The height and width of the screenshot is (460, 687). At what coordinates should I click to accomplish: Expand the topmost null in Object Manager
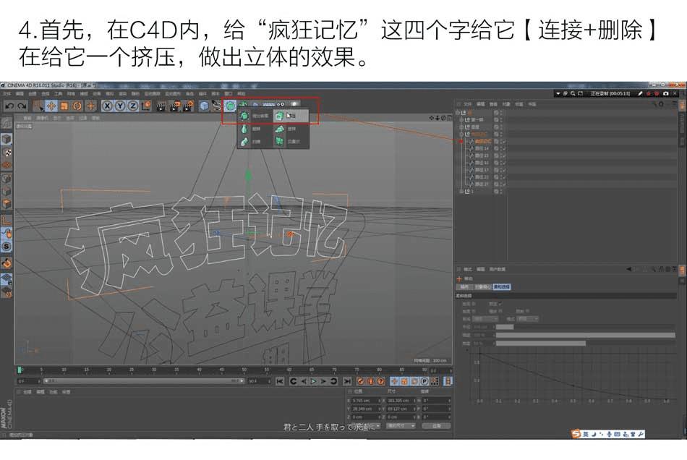(458, 113)
